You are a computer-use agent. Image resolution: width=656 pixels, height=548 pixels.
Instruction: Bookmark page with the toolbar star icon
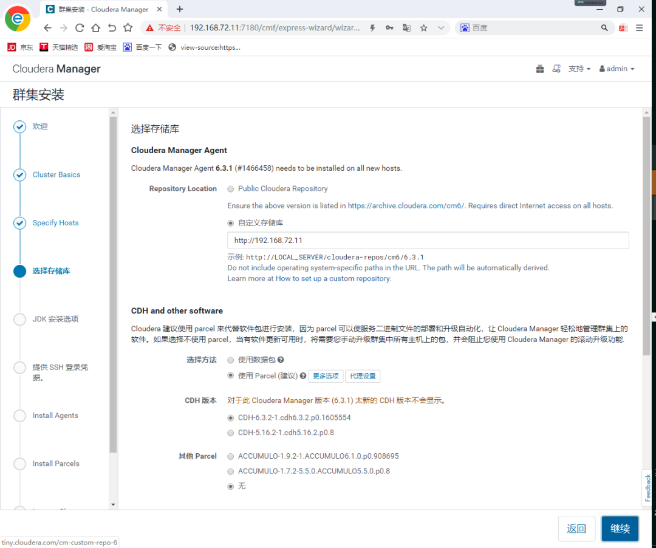click(128, 28)
